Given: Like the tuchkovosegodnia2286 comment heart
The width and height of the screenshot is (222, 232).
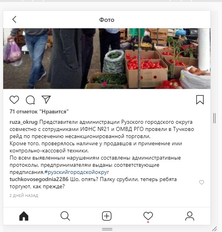Looking at the screenshot, I should 202,182.
